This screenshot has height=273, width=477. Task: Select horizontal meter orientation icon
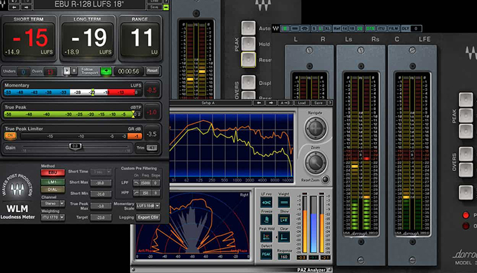click(294, 29)
